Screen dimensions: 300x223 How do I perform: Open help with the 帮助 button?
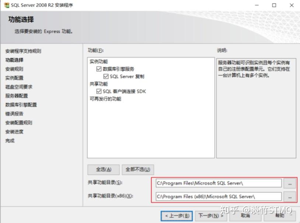(x=279, y=216)
